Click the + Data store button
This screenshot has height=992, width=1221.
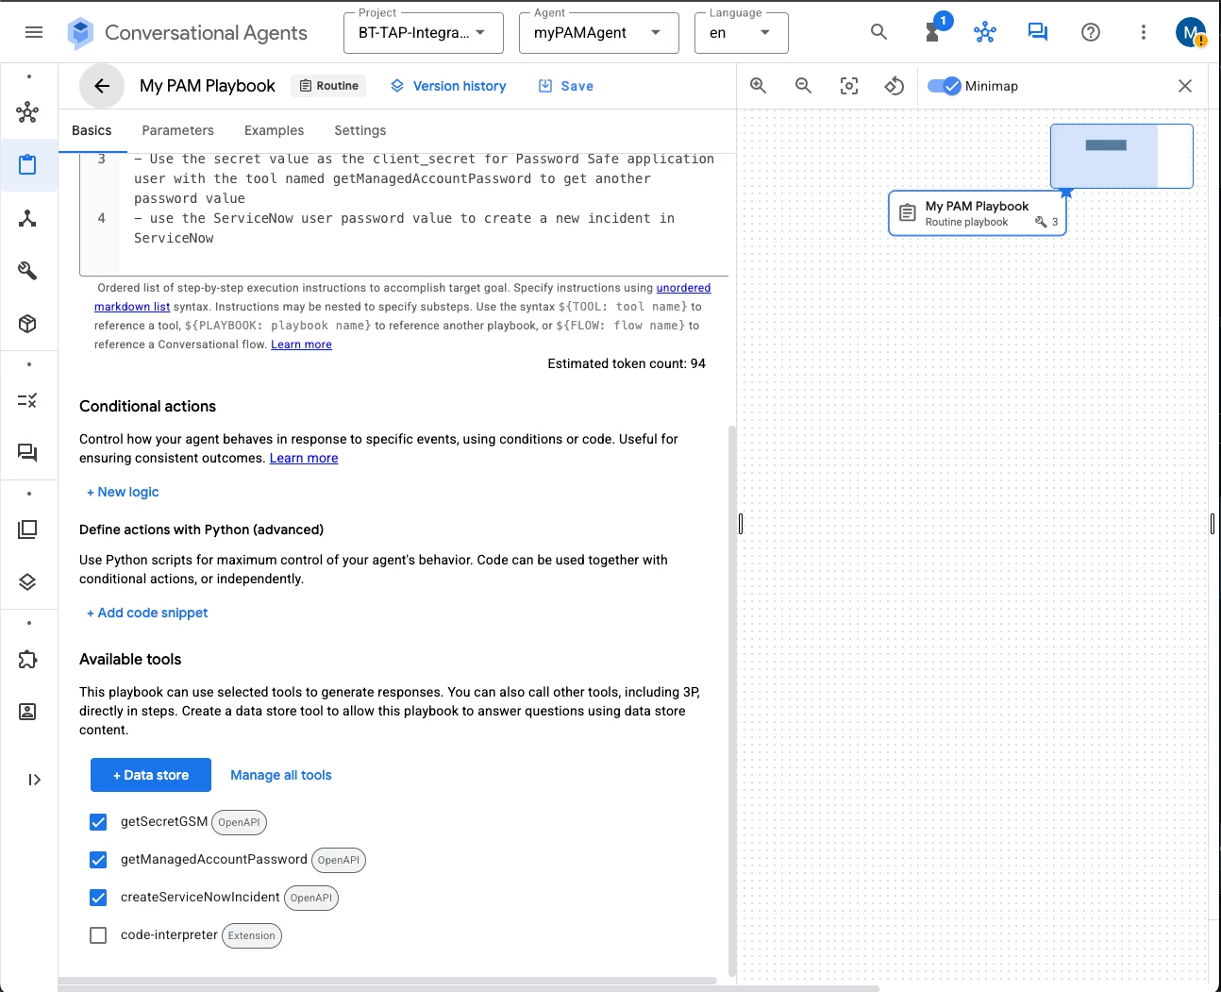pyautogui.click(x=151, y=775)
